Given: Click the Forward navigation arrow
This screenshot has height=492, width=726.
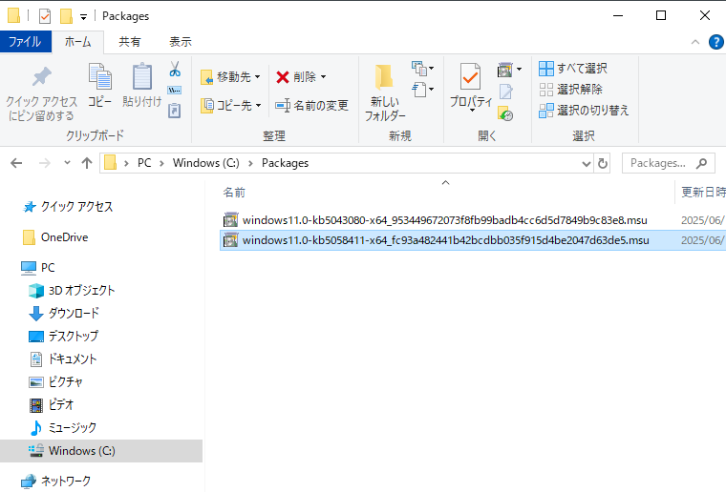Looking at the screenshot, I should coord(45,163).
